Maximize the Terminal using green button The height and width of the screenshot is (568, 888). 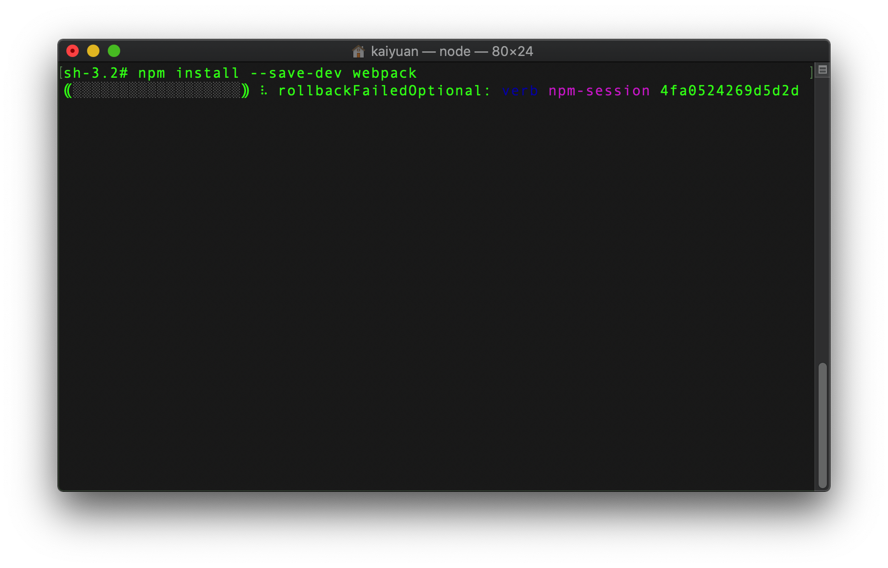point(114,51)
